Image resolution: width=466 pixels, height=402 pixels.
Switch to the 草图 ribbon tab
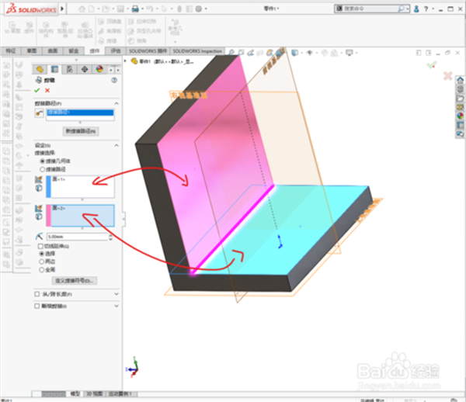(x=32, y=51)
